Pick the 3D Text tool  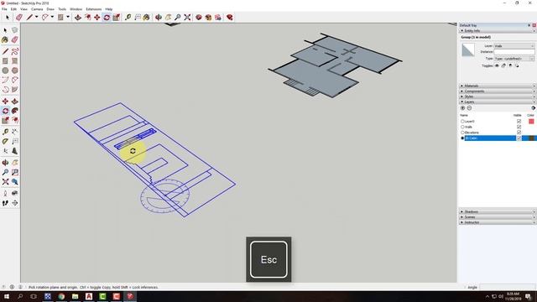click(x=15, y=151)
